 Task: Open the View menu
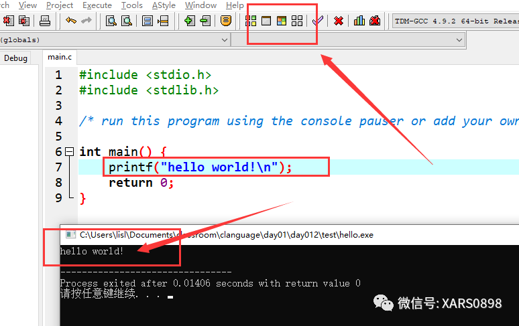click(27, 5)
